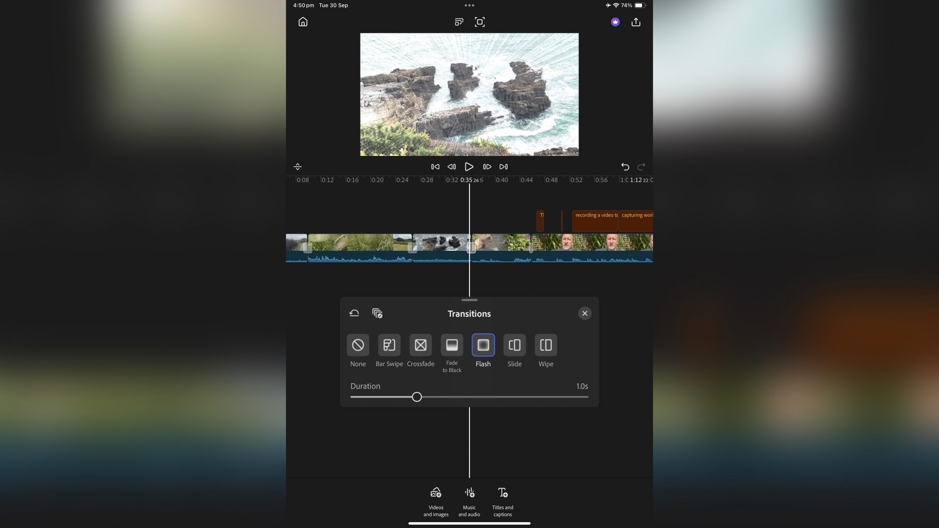Collapse the Transitions panel using grab handle
Image resolution: width=939 pixels, height=528 pixels.
click(x=469, y=300)
